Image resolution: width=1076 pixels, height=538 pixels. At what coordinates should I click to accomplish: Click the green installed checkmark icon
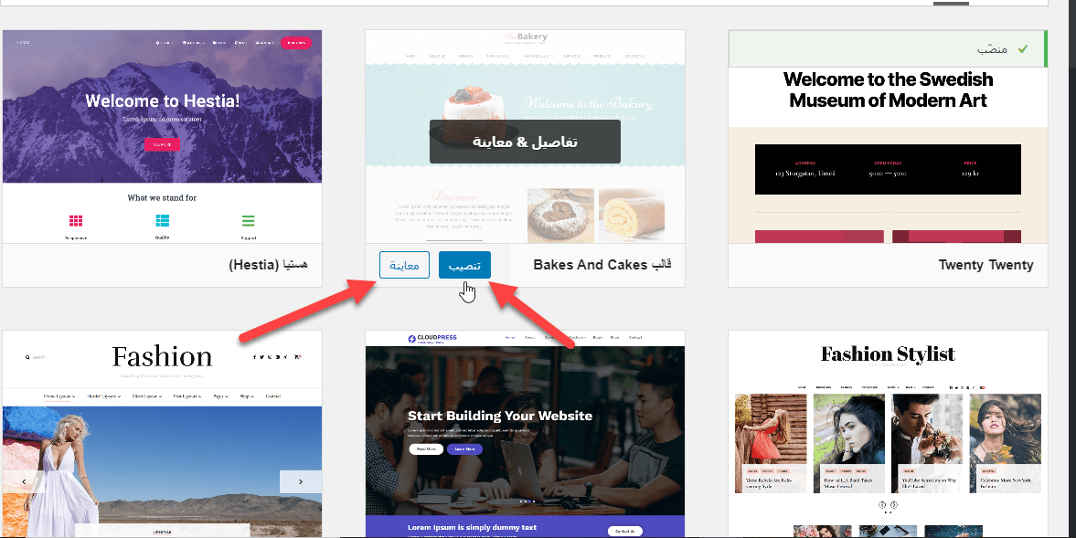pyautogui.click(x=1022, y=49)
